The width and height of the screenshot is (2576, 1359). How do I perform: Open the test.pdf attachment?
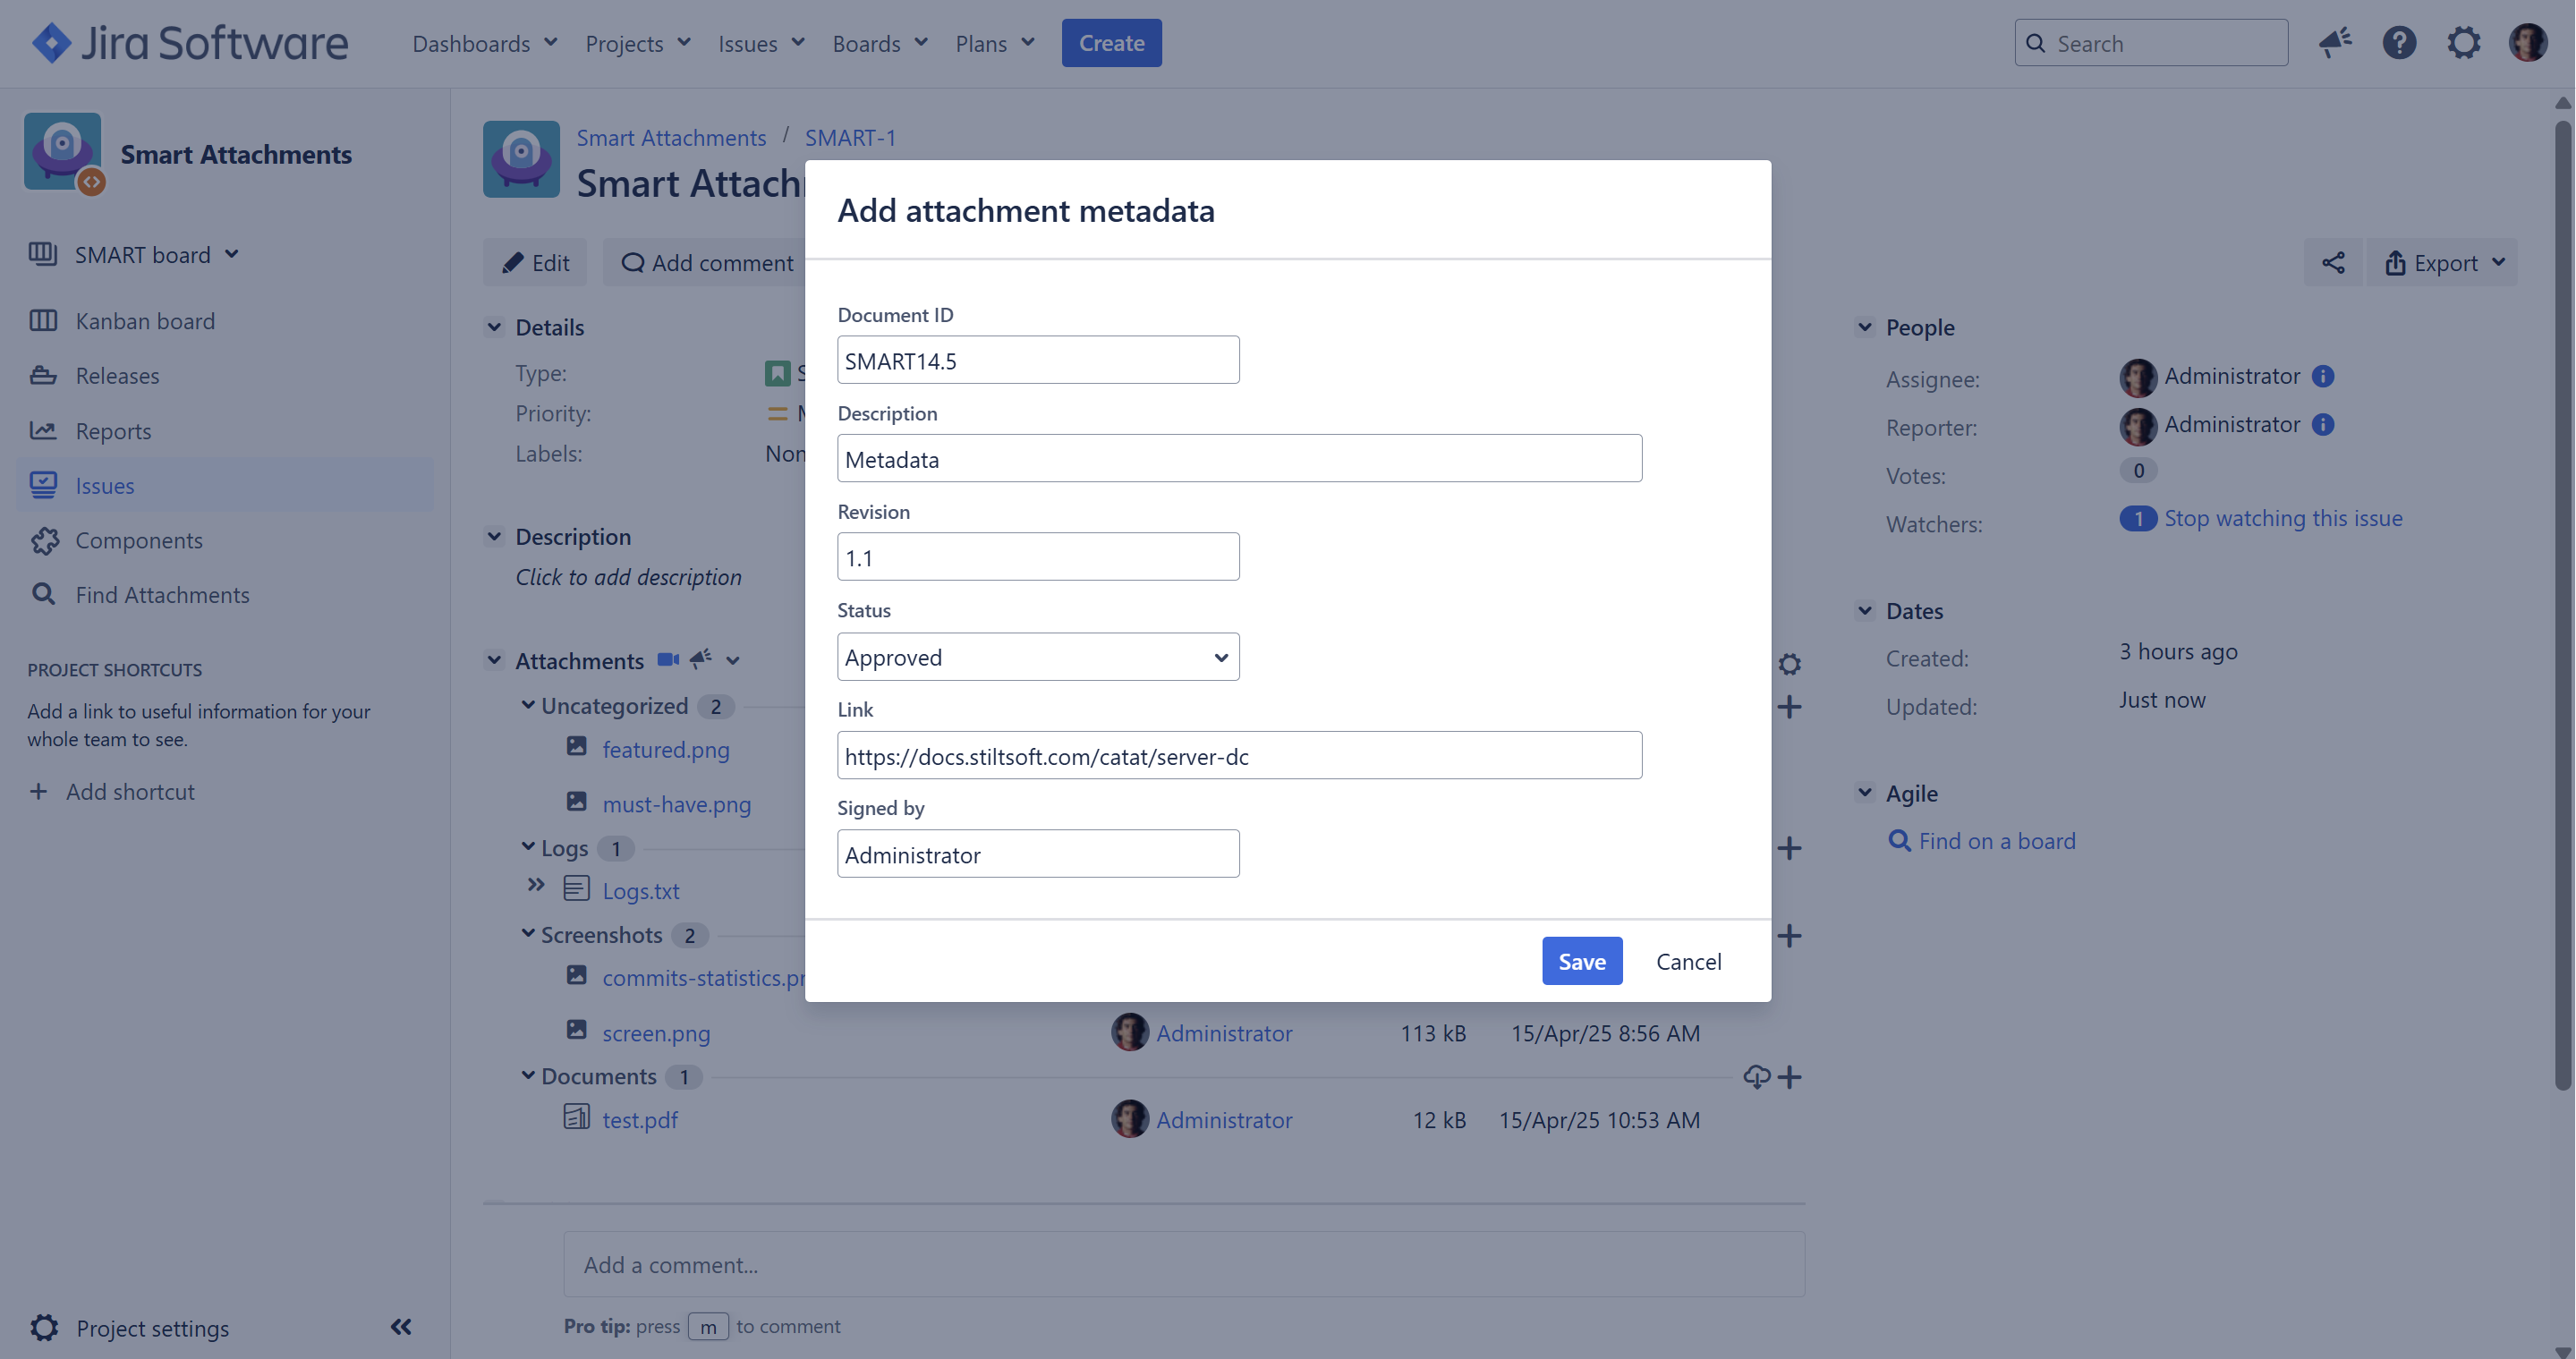(639, 1120)
